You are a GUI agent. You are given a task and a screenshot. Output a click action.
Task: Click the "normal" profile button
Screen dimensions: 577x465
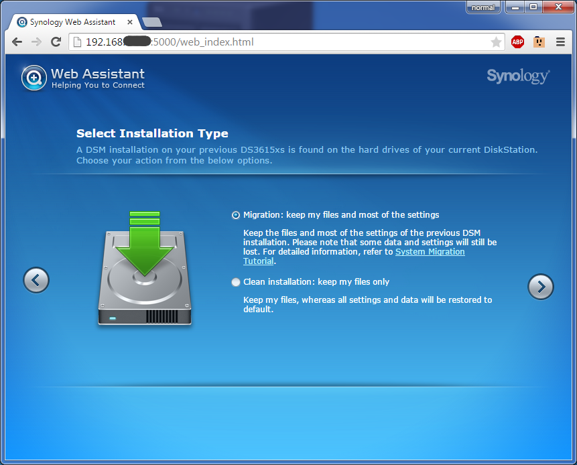click(483, 7)
